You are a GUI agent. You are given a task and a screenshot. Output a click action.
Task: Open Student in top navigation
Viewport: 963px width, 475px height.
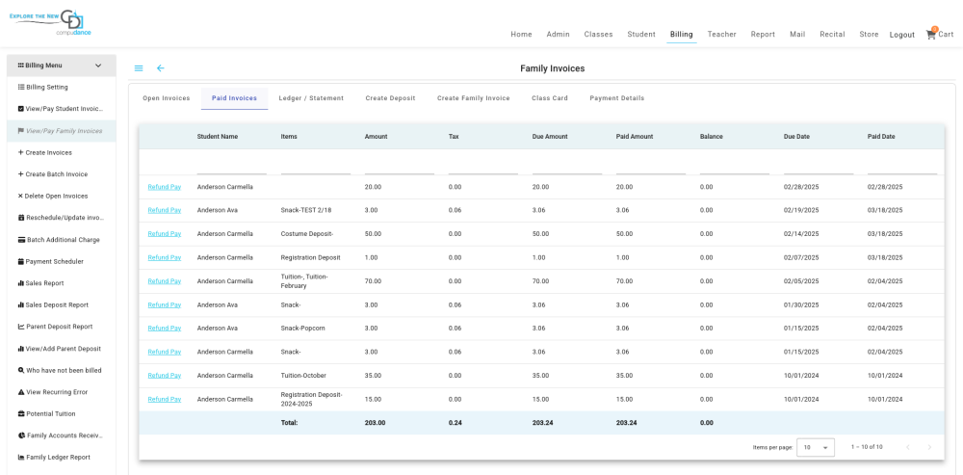641,35
